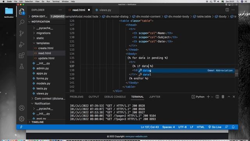Open macOS Spotlight search icon
This screenshot has height=141, width=250.
[x=237, y=2]
